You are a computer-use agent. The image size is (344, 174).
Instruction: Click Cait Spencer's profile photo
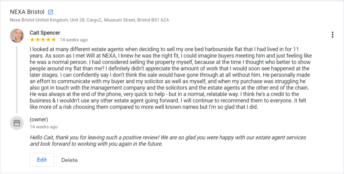tap(17, 36)
